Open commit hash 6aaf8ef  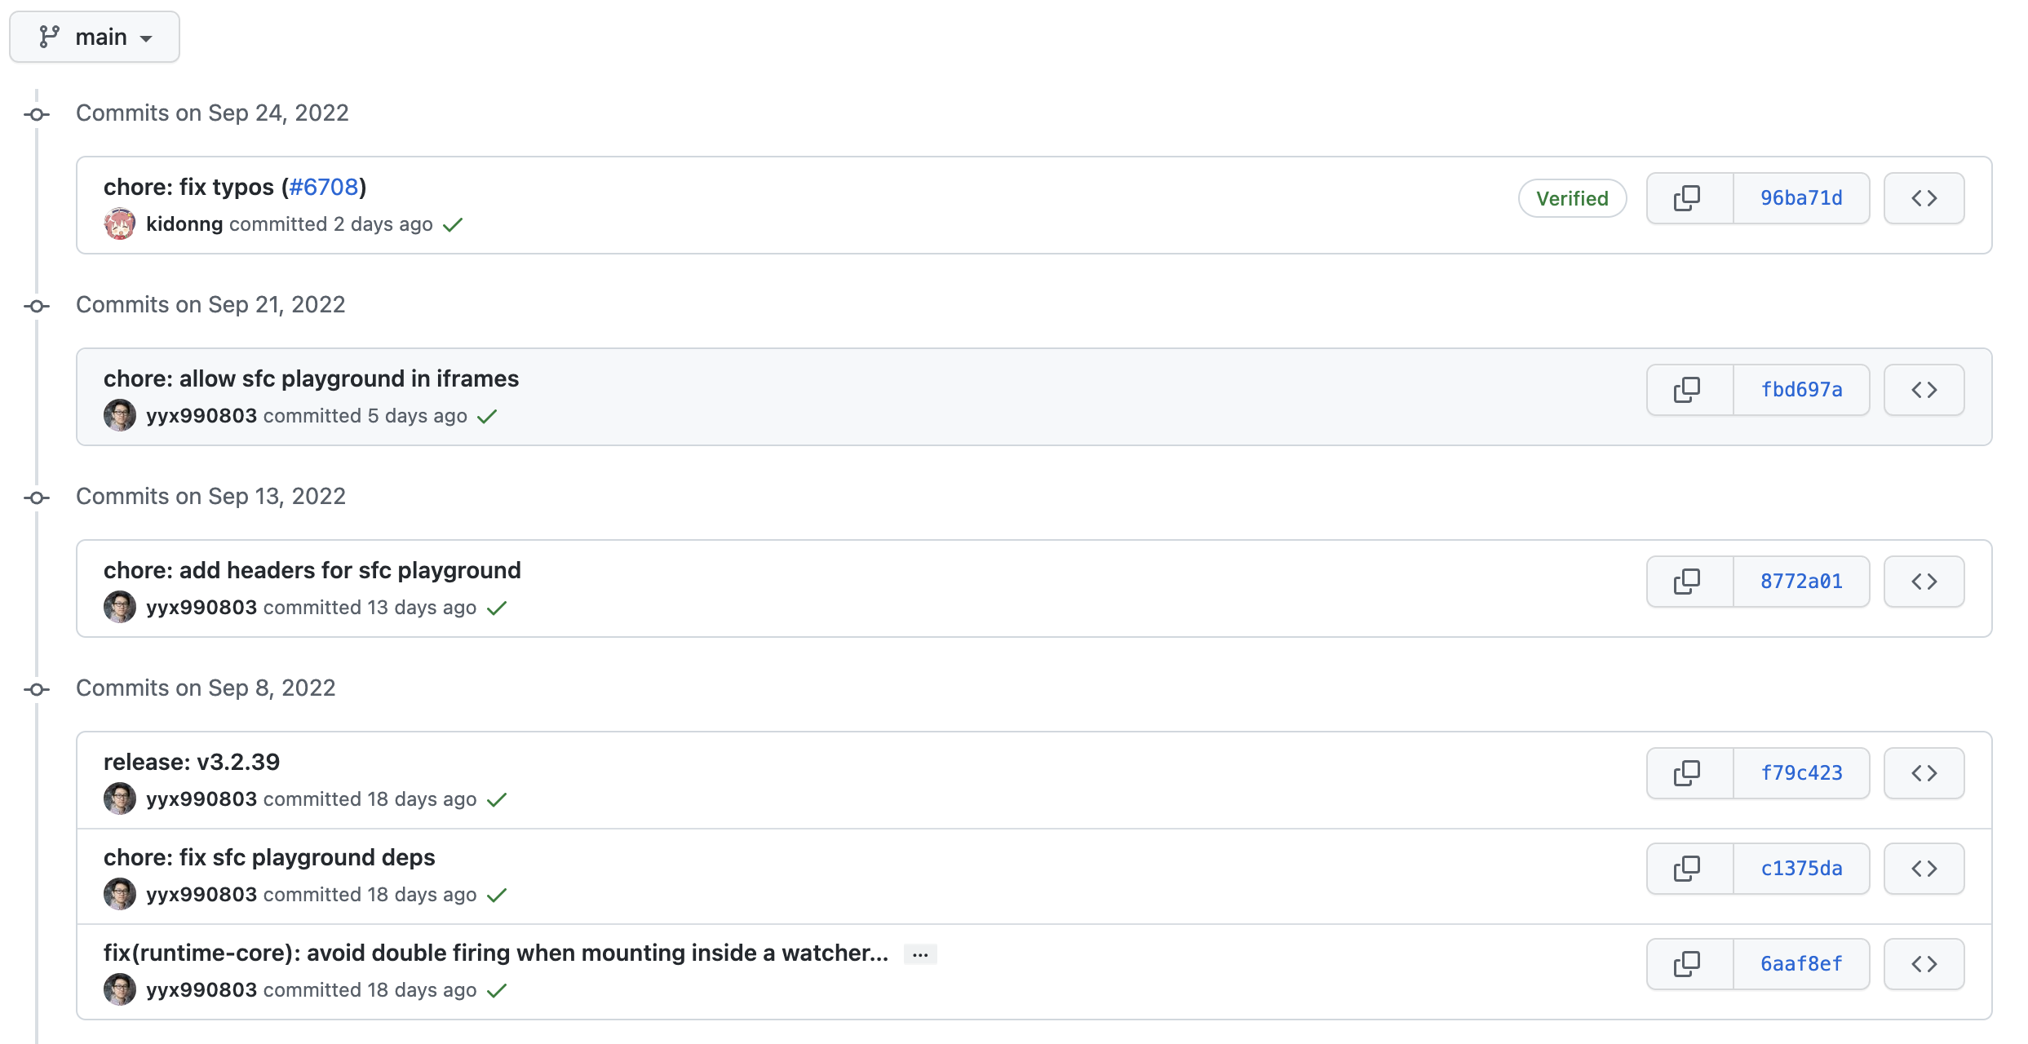[x=1800, y=964]
